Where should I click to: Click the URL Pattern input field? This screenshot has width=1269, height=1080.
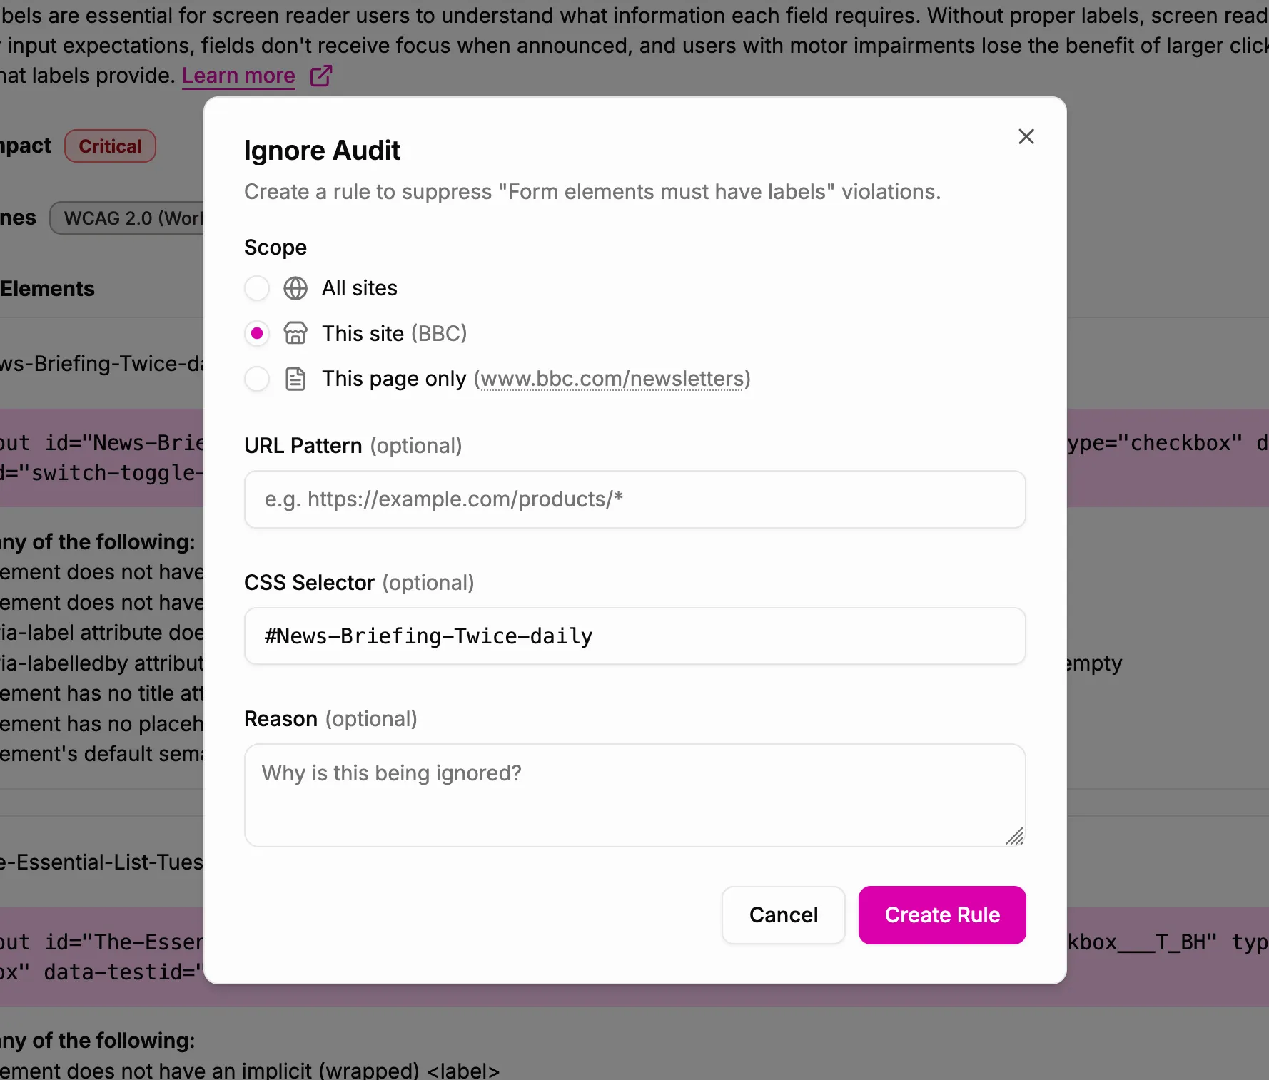coord(634,499)
